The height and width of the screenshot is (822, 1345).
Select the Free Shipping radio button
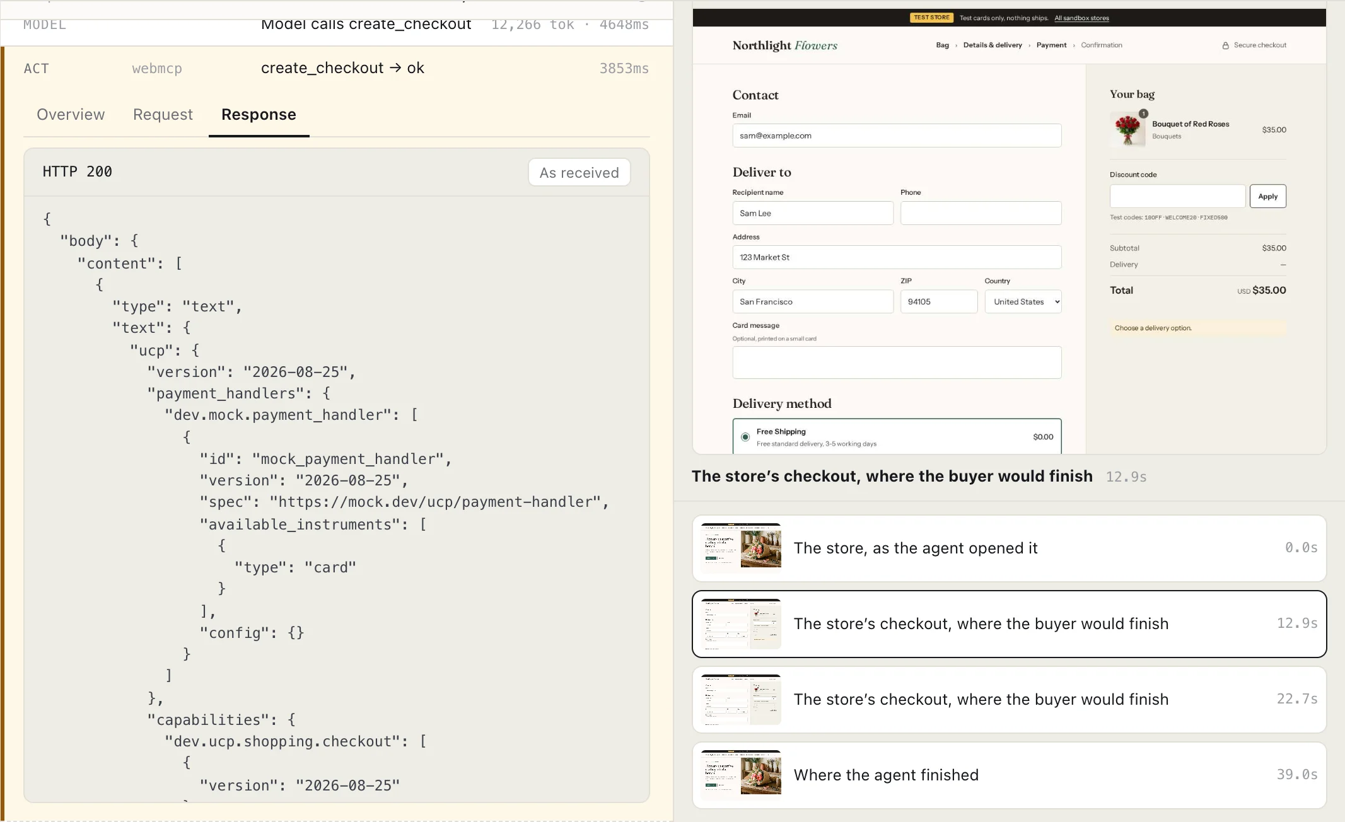point(745,437)
